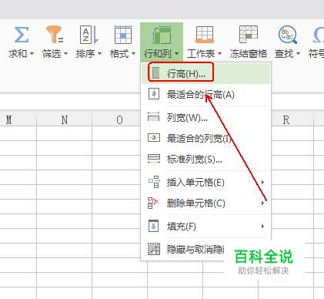Screen dimensions: 324x299
Task: Select 最适合的行高(A) menu entry
Action: (x=206, y=94)
